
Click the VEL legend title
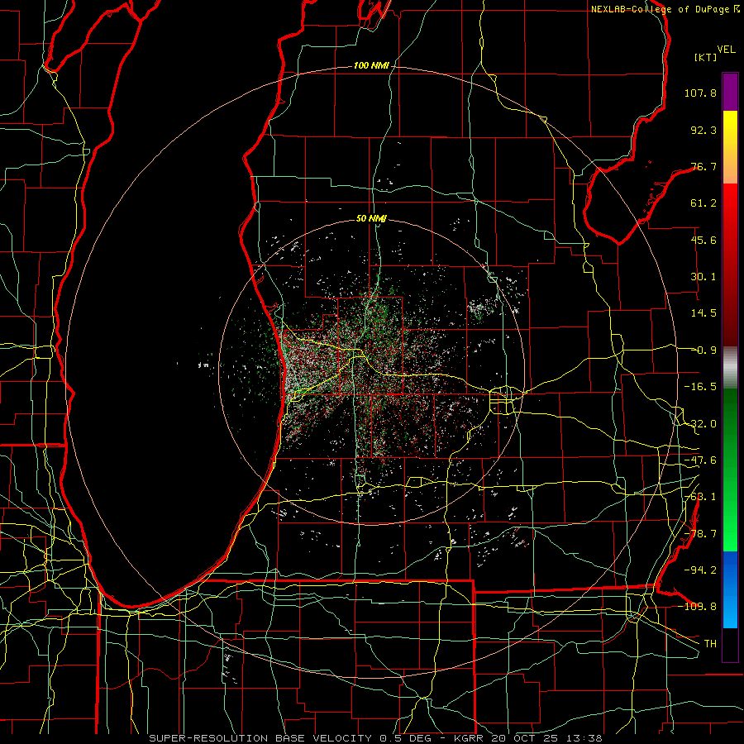point(726,49)
